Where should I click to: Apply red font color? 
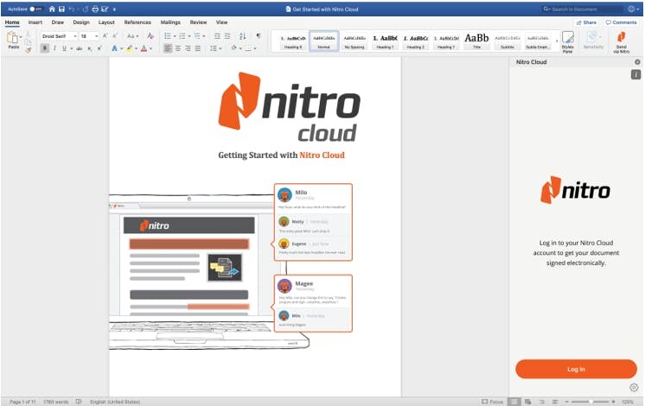coord(144,48)
